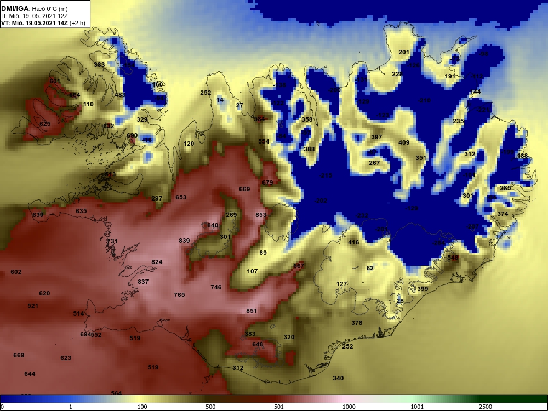Click the map value 127
This screenshot has width=548, height=411.
tap(341, 284)
